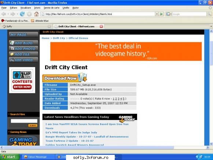Open the Semne de carte menu
Screen dimensions: 213x160
[x=52, y=8]
